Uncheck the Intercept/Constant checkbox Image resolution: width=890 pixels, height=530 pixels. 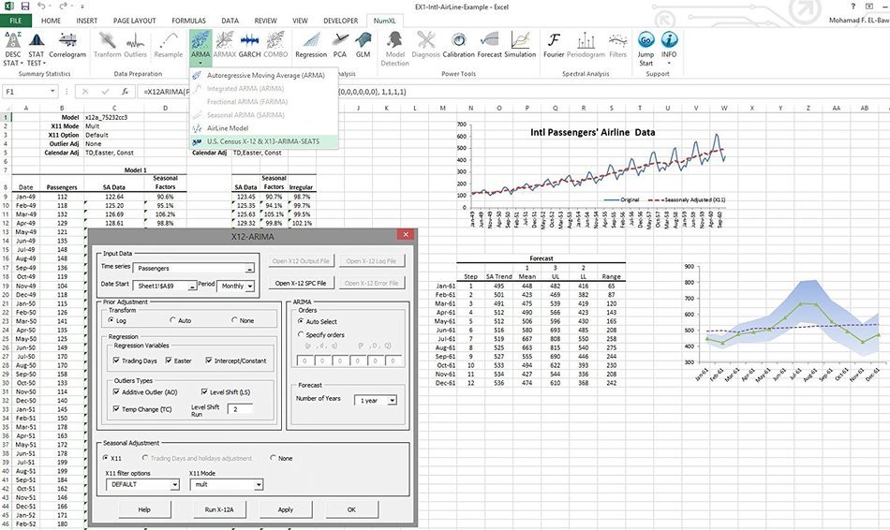[x=235, y=361]
